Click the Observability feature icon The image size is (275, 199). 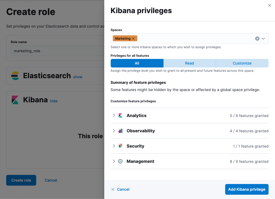click(120, 131)
